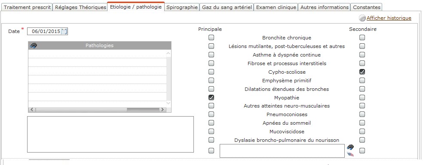Check Mucoviscidose Principale checkbox

click(211, 132)
